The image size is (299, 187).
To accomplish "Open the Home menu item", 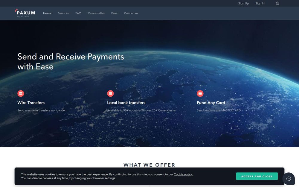I will [x=47, y=13].
